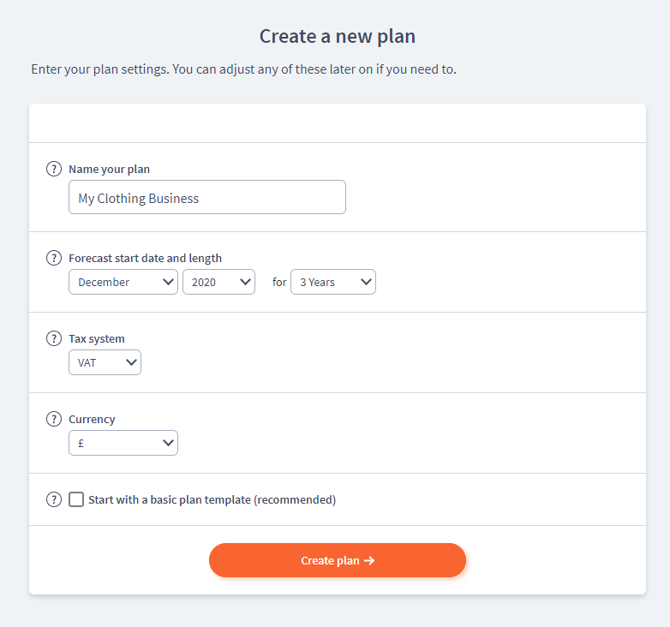Open the December start month dropdown
The width and height of the screenshot is (670, 627).
[x=123, y=282]
